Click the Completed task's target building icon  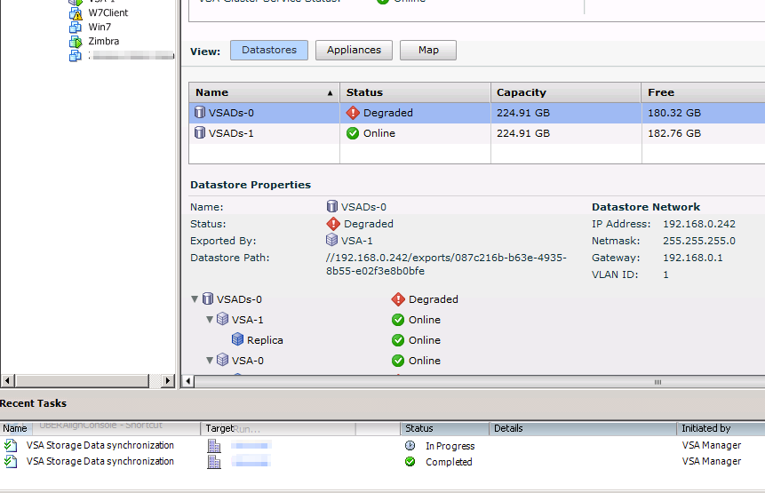pos(214,461)
